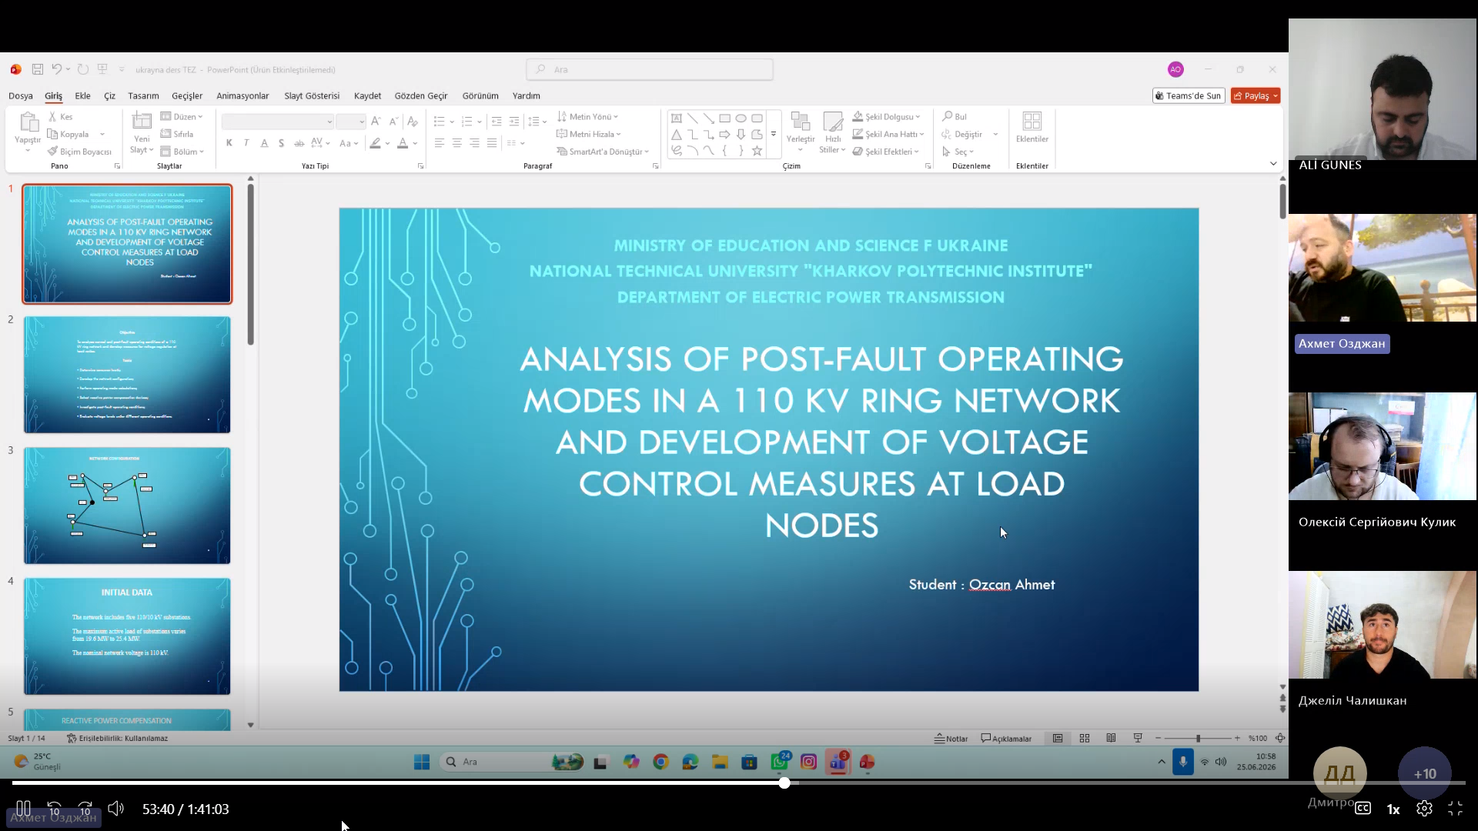Toggle Underline formatting
The width and height of the screenshot is (1478, 831).
click(x=264, y=143)
